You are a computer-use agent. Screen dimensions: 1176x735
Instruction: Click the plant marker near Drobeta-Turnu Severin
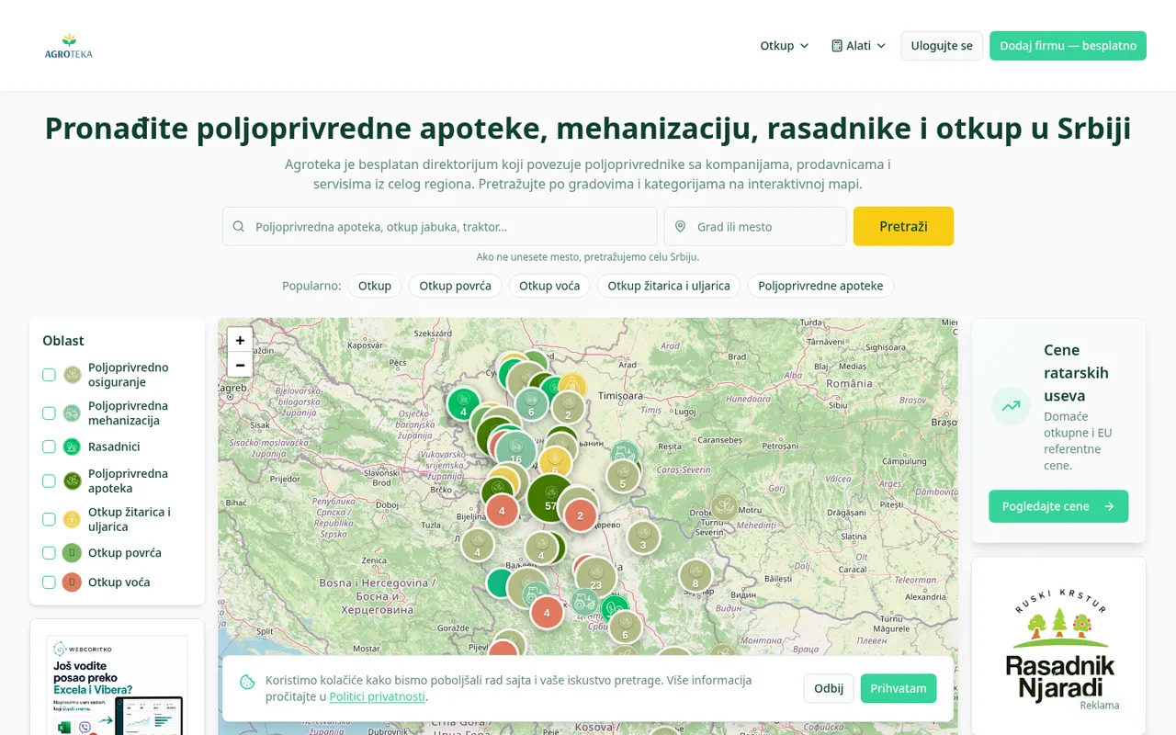[x=724, y=507]
